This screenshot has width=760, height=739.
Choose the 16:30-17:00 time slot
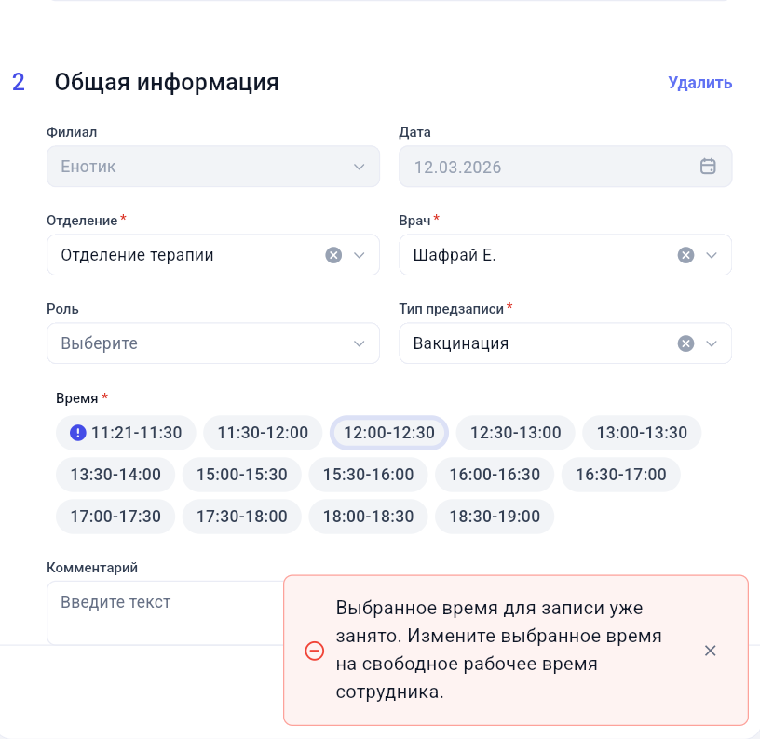pyautogui.click(x=621, y=475)
